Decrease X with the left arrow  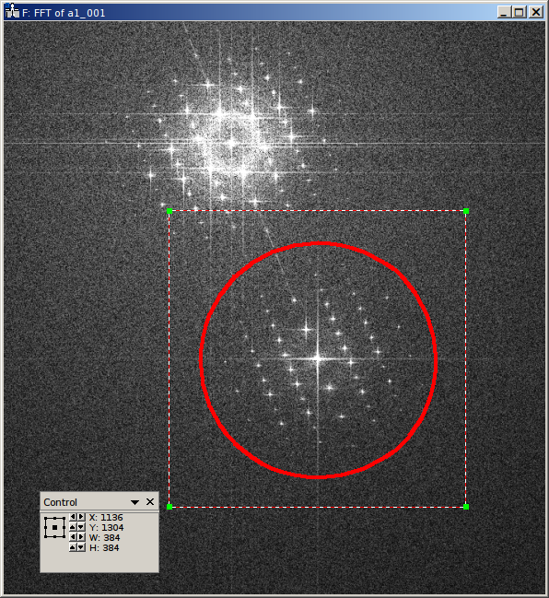point(73,517)
